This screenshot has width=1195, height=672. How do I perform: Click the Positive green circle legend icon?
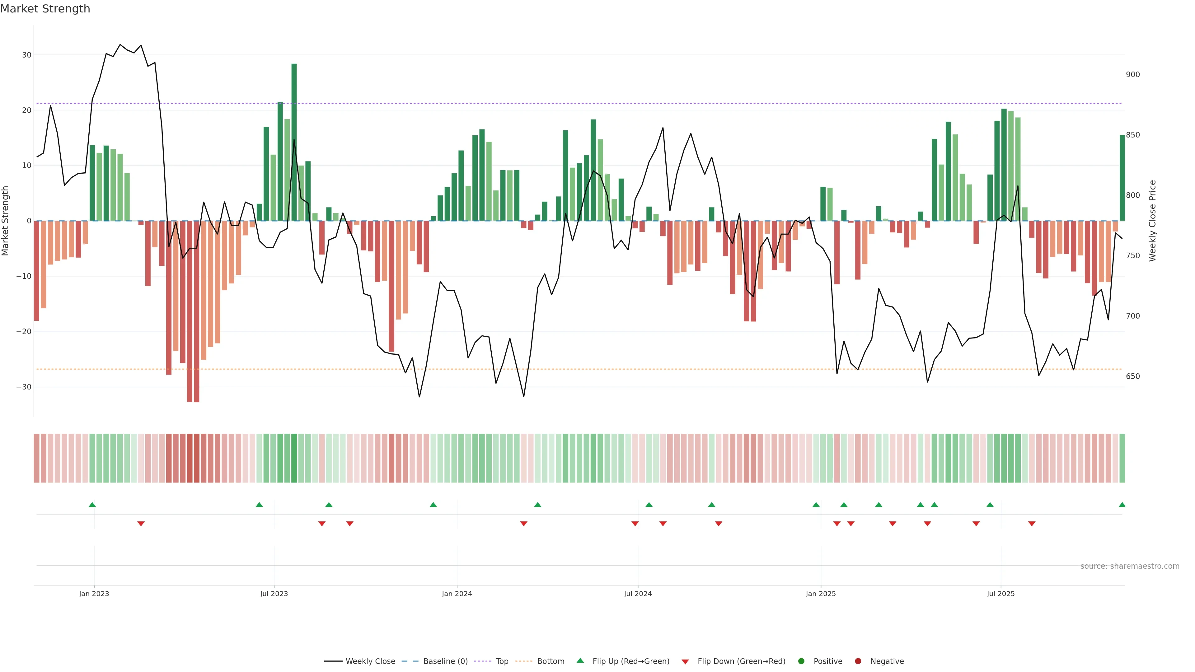[x=801, y=661]
